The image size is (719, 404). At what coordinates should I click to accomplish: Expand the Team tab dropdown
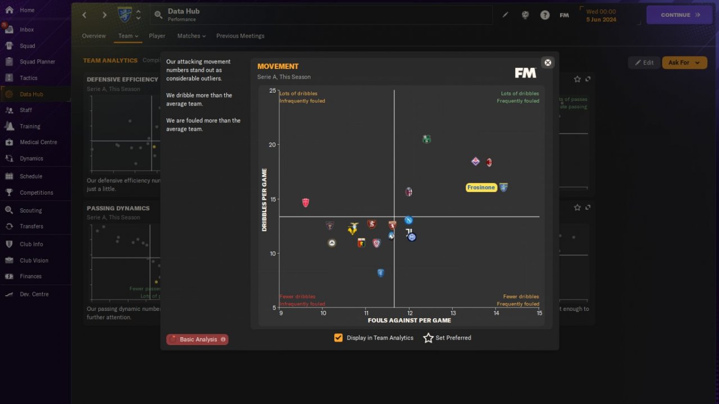(x=128, y=36)
